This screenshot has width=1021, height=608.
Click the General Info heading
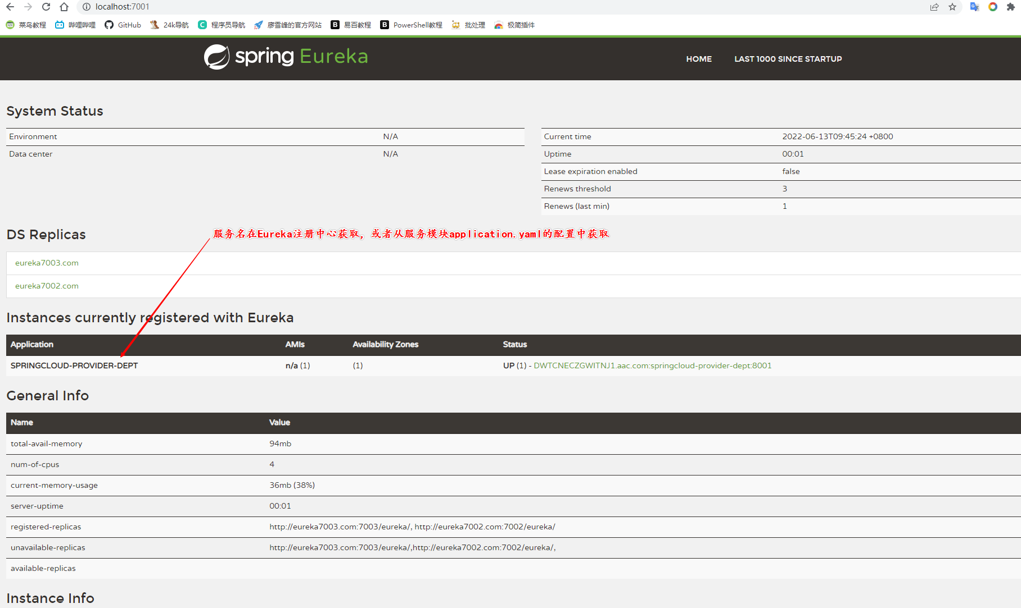[x=48, y=396]
